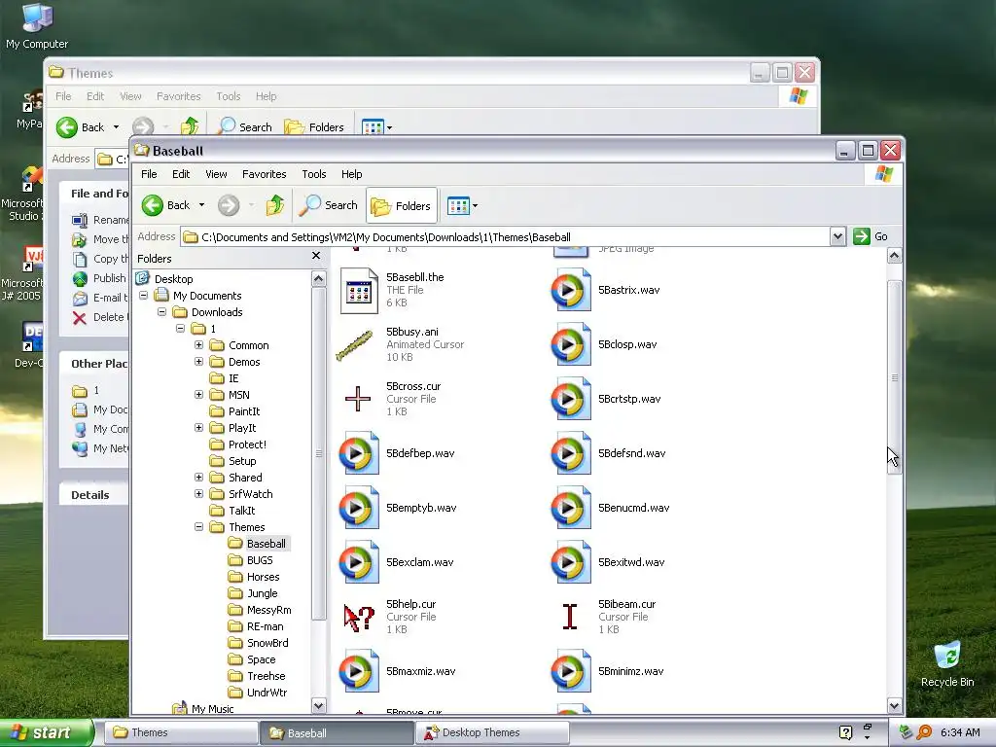Select the 5Bemptyb.wav sound file icon
The height and width of the screenshot is (747, 996).
coord(358,508)
